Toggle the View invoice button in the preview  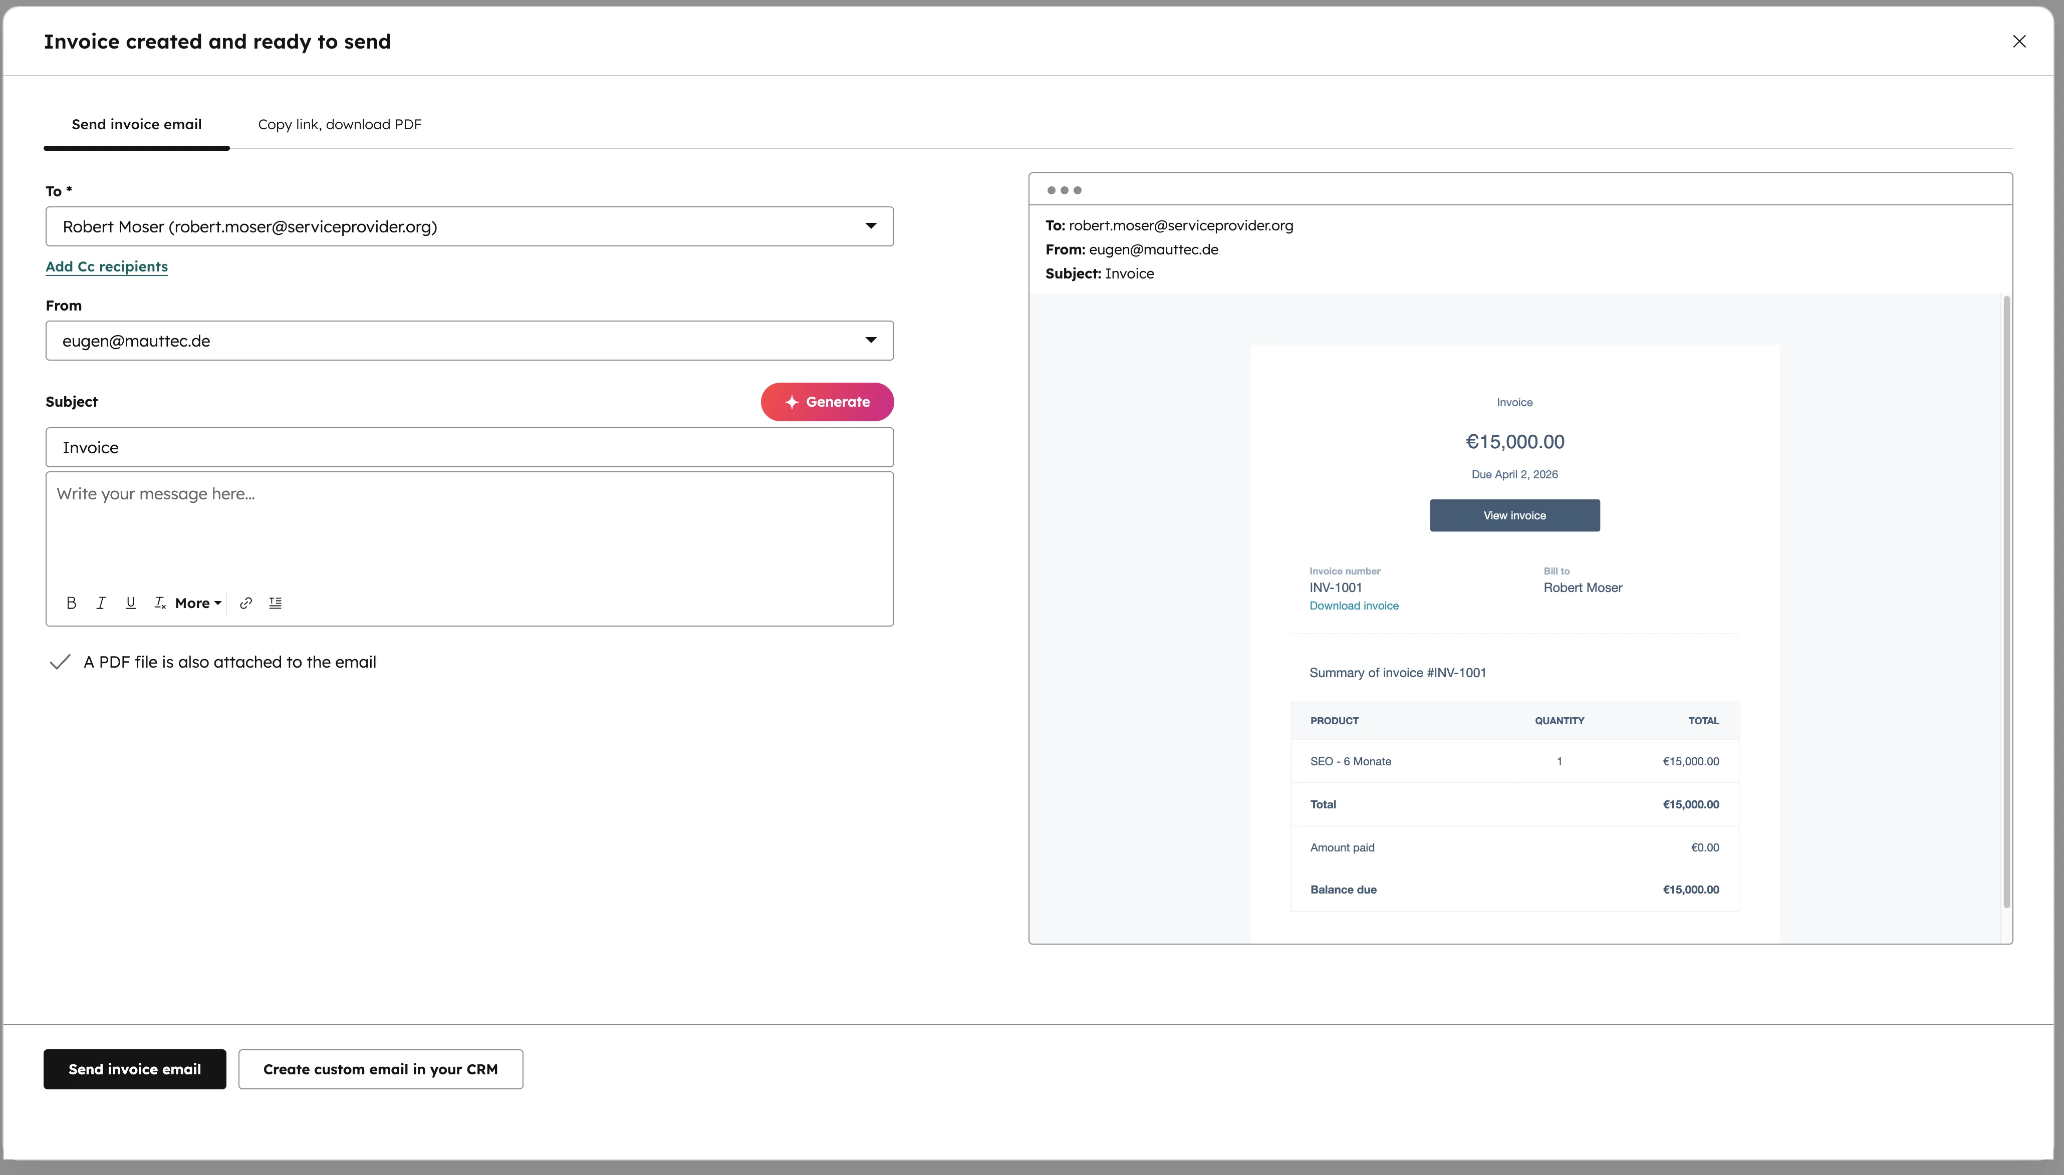(x=1513, y=515)
